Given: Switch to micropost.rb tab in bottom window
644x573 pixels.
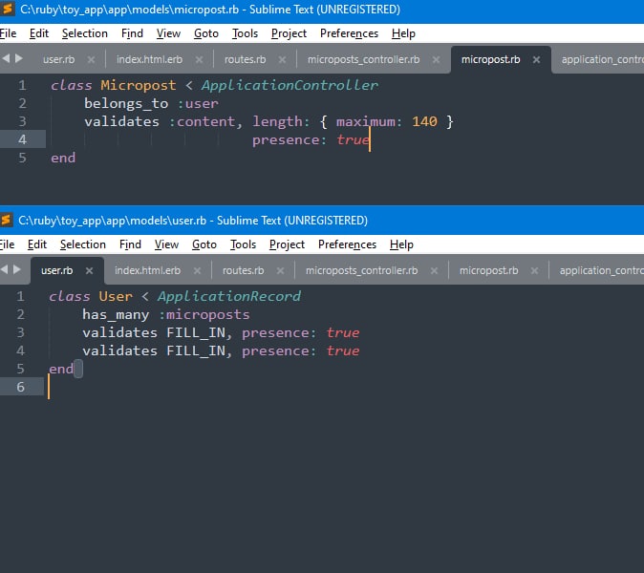Looking at the screenshot, I should tap(489, 270).
